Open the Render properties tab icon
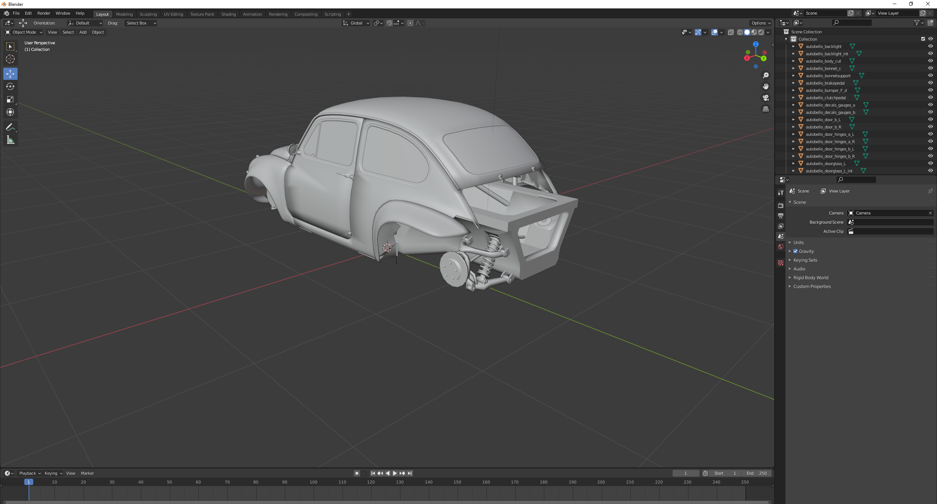Image resolution: width=937 pixels, height=504 pixels. point(781,205)
